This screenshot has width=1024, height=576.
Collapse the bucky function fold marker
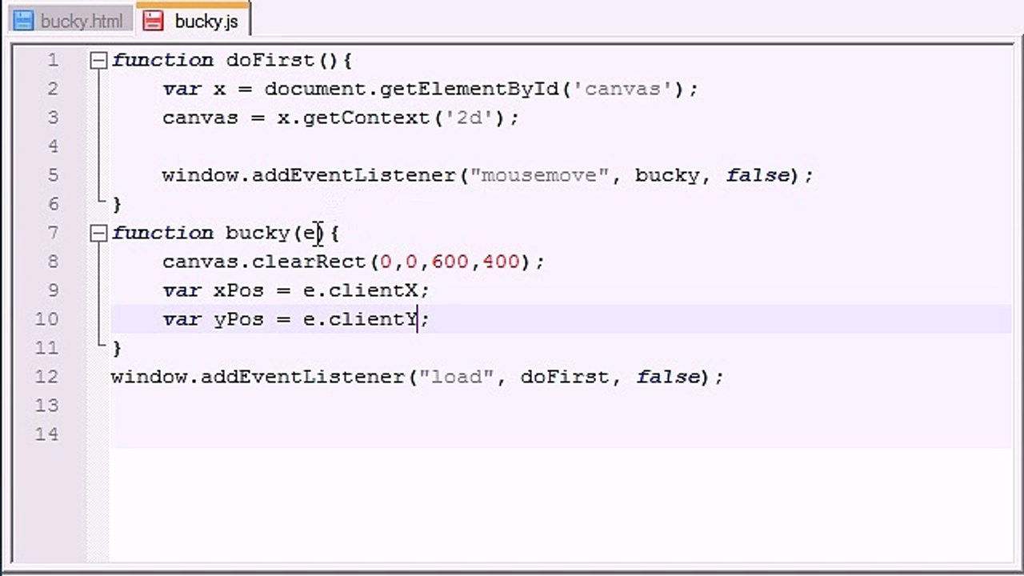(98, 233)
